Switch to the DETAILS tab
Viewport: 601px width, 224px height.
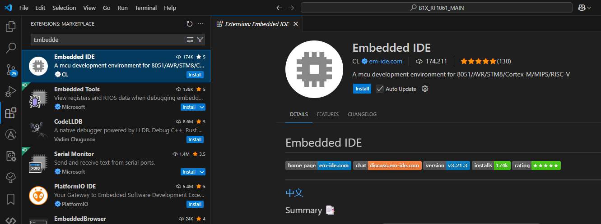(x=299, y=114)
